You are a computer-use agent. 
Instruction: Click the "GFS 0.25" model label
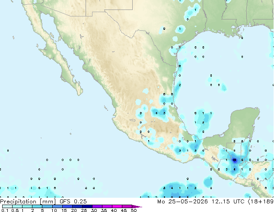[73, 202]
